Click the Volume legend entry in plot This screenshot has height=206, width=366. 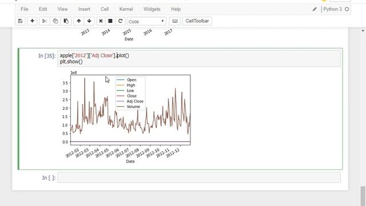click(x=133, y=107)
